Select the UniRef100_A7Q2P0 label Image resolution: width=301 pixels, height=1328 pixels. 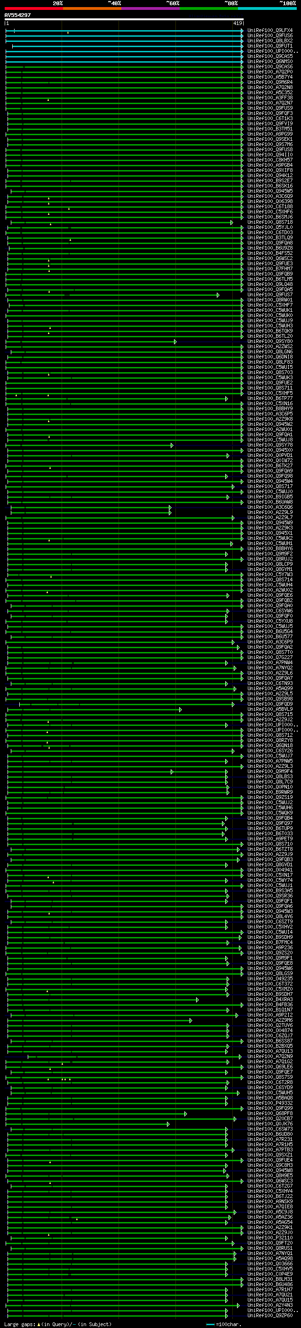click(270, 72)
